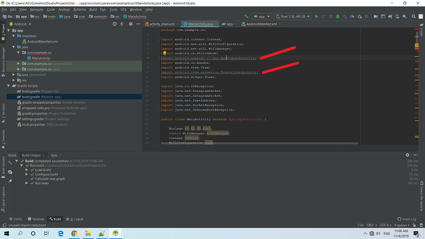Collapse the app module tree node
Screen dimensions: 425x239
[8, 30]
